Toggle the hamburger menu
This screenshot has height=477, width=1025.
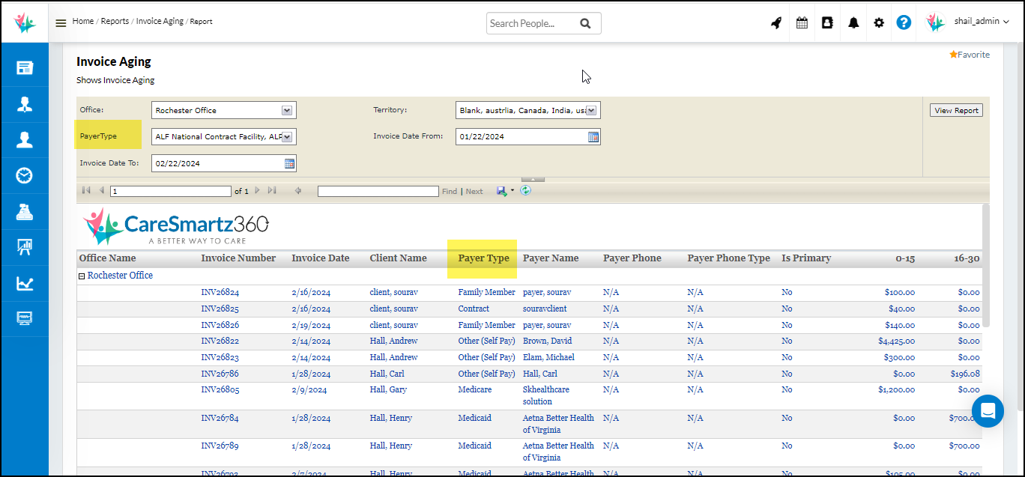(x=61, y=23)
